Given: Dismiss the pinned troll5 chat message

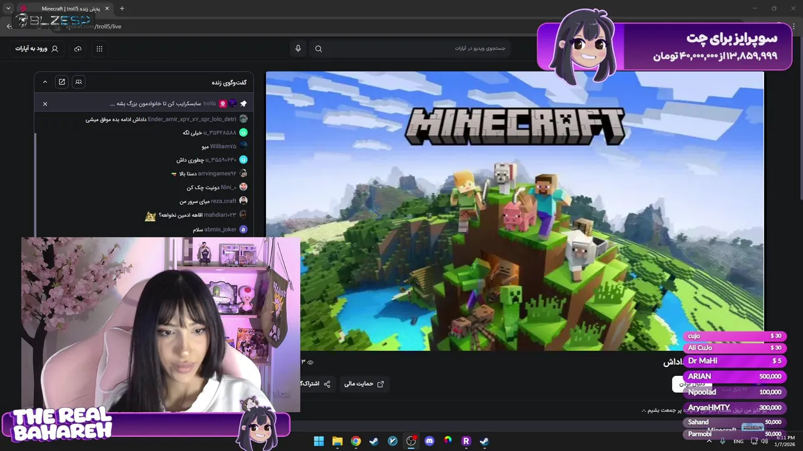Looking at the screenshot, I should pos(45,104).
